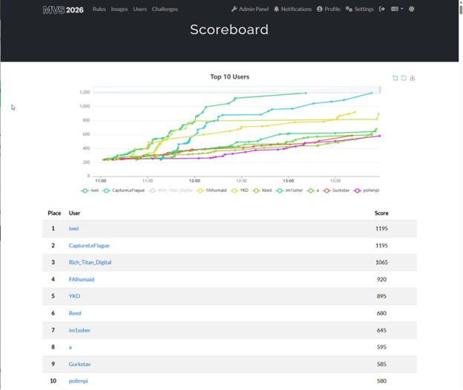The width and height of the screenshot is (463, 390).
Task: Open user CaptureLeFlague in table
Action: click(89, 245)
